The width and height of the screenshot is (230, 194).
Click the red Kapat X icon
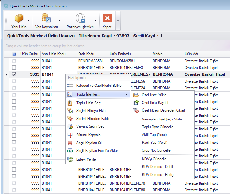(107, 18)
